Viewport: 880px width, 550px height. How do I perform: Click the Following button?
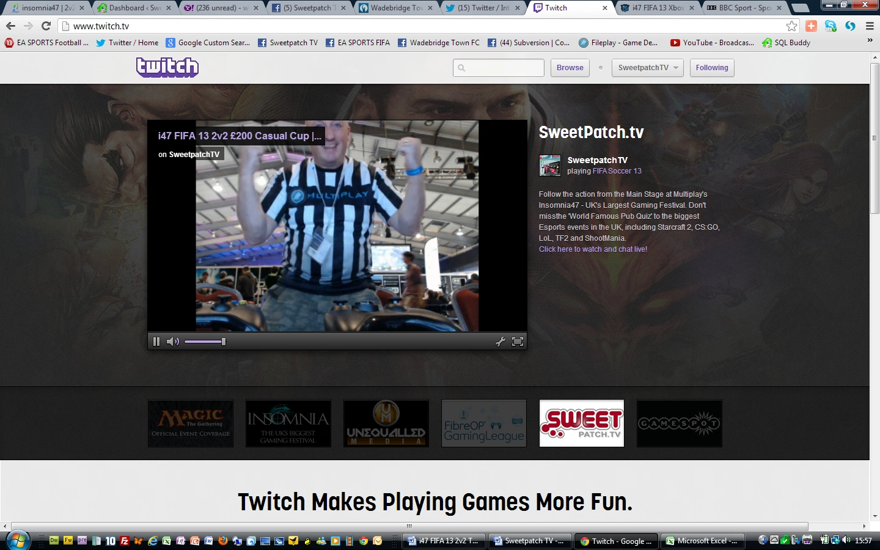point(711,68)
